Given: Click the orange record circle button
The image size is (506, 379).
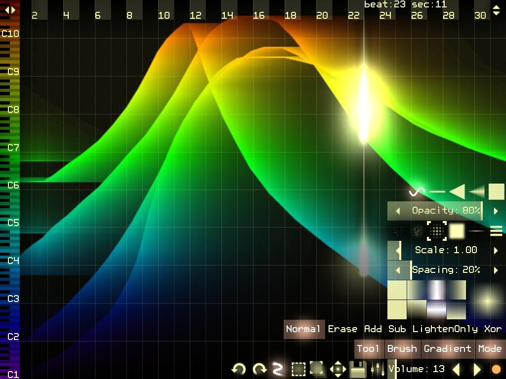Looking at the screenshot, I should pos(496,369).
